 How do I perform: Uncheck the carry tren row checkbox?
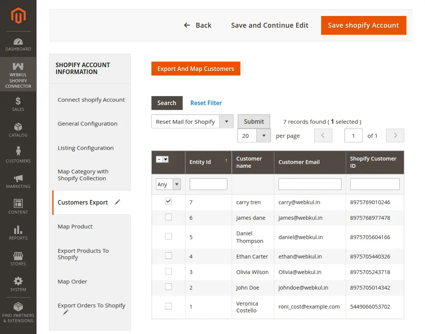[168, 201]
